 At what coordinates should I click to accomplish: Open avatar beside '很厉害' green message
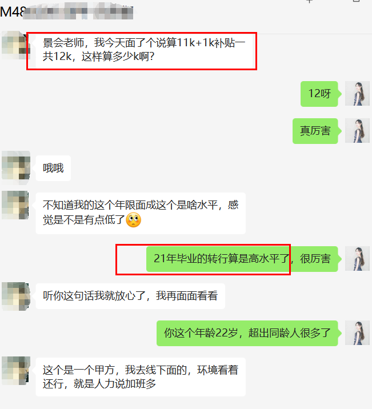357,258
